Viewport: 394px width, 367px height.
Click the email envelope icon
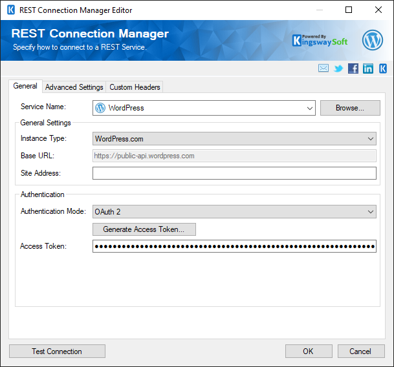[x=323, y=68]
